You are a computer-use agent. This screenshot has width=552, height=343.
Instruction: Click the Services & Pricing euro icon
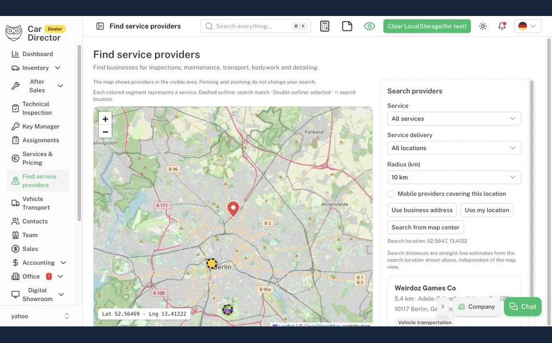15,158
